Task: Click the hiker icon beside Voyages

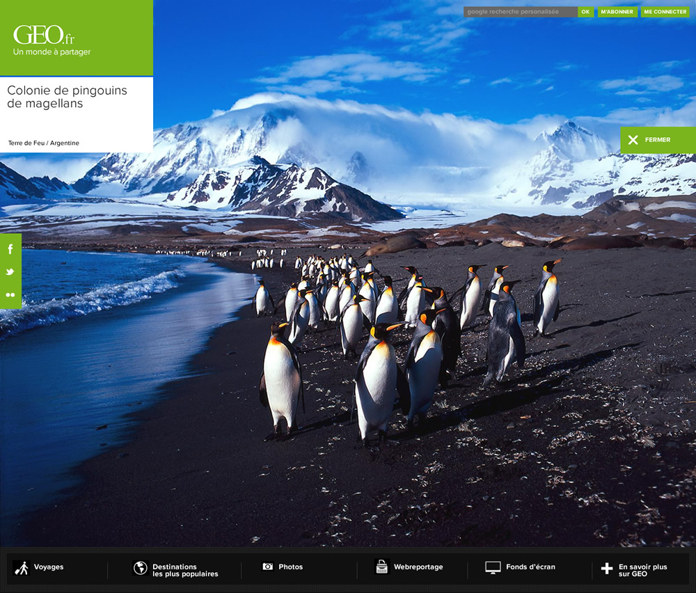Action: pyautogui.click(x=21, y=568)
